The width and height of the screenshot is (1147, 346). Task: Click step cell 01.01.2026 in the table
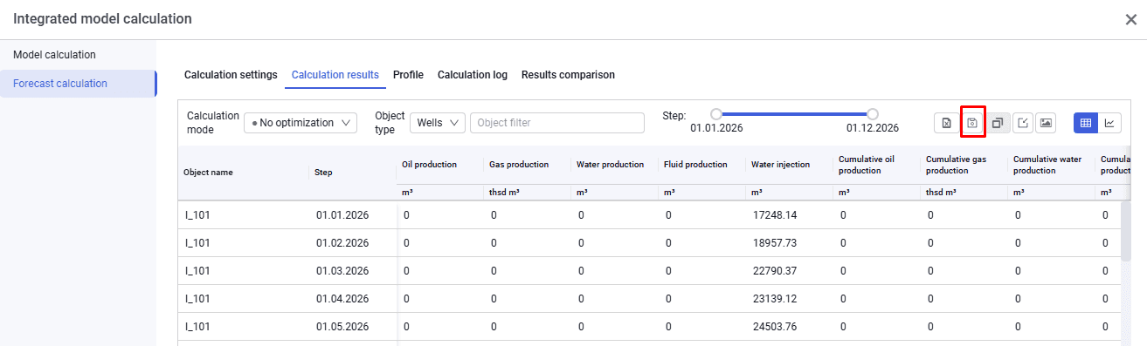[342, 214]
